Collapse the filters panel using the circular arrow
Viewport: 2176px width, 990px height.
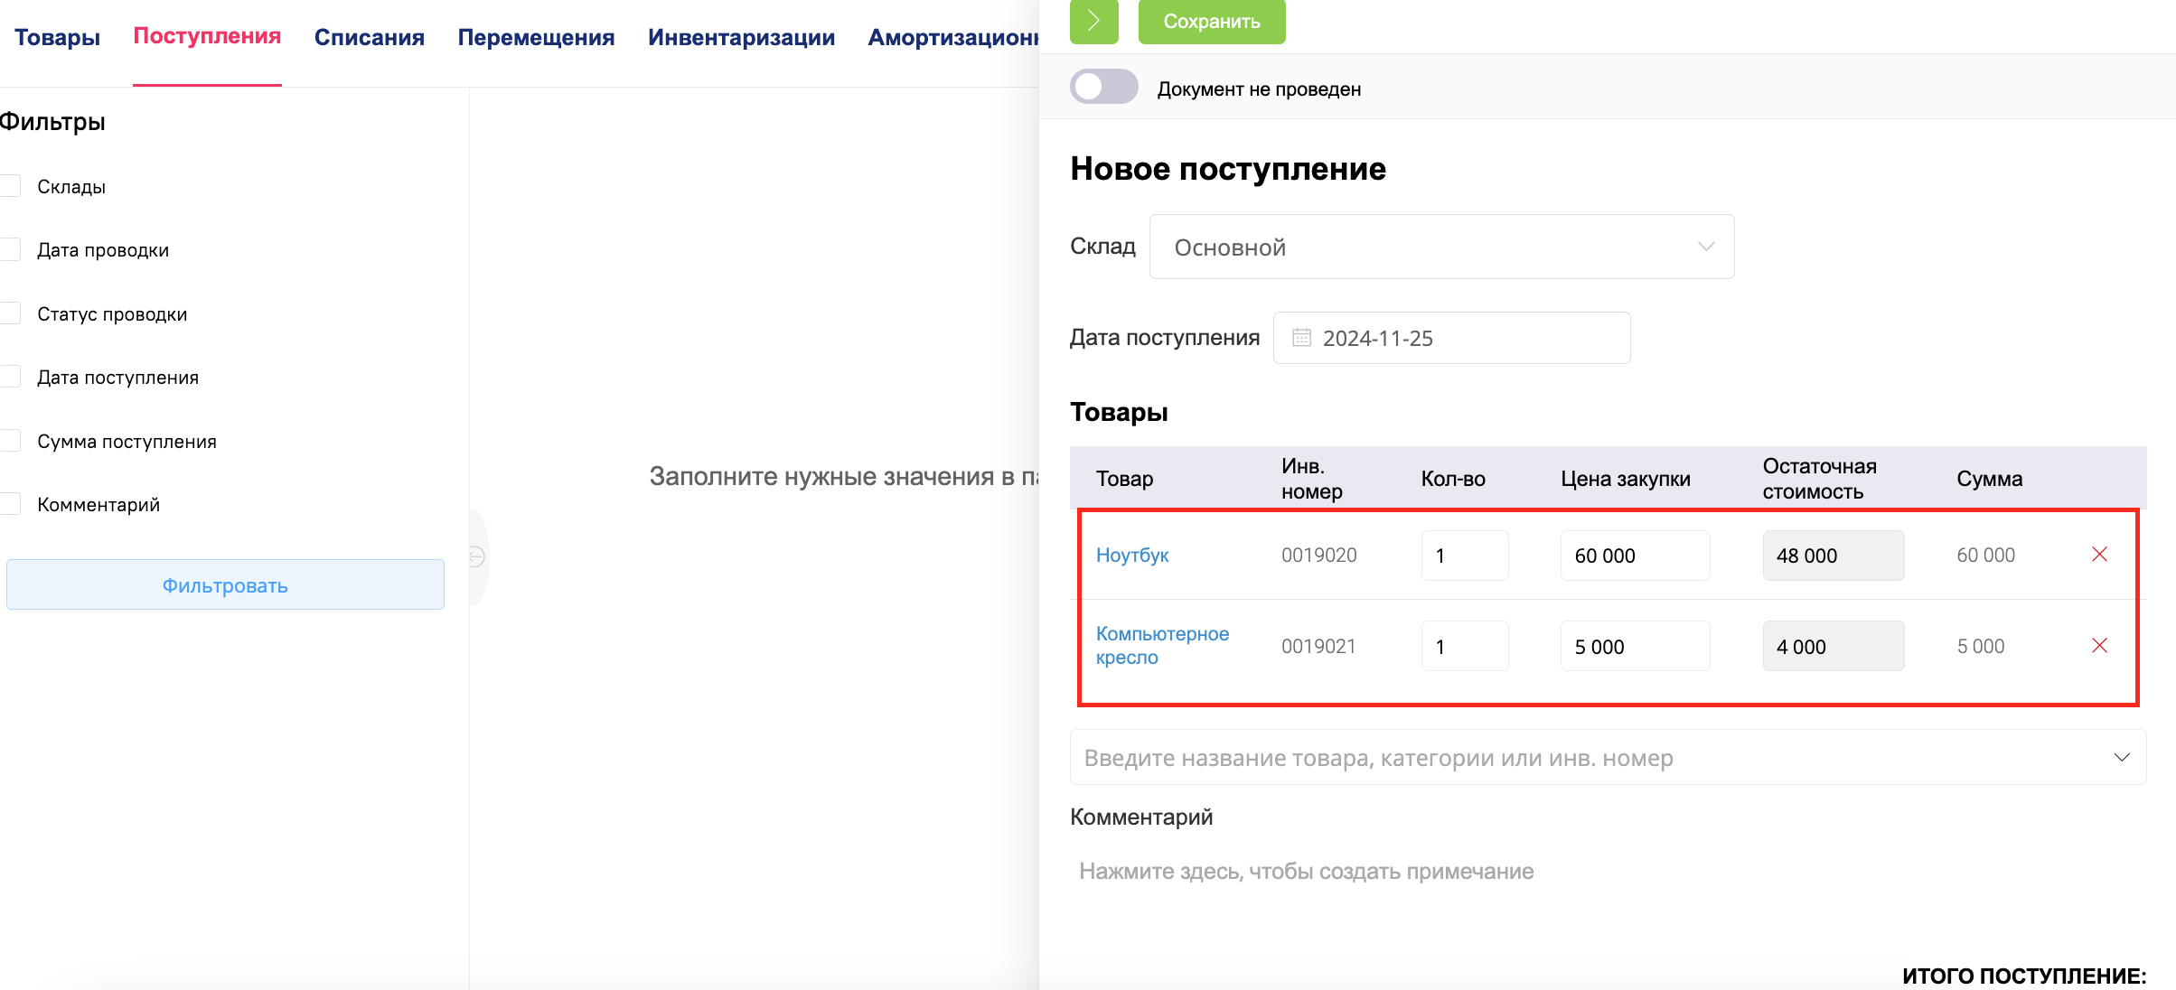coord(477,557)
